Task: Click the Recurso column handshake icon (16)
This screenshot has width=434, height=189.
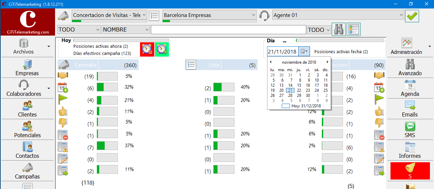Action: (x=379, y=76)
